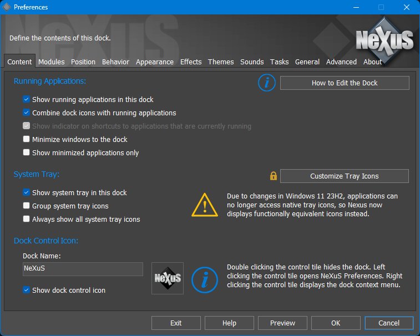Click the How to Edit the Dock button

point(345,83)
